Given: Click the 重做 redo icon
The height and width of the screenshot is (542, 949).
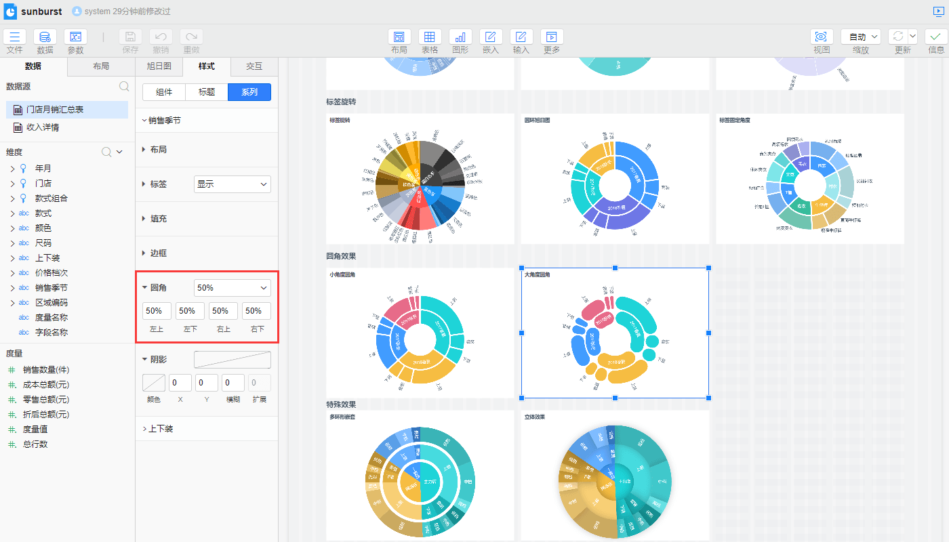Looking at the screenshot, I should [191, 37].
